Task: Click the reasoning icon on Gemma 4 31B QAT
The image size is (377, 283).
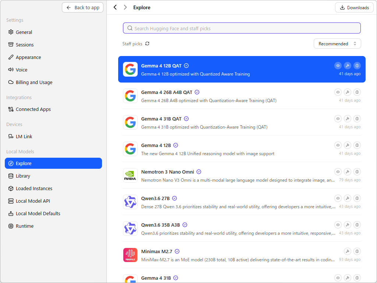Action: [357, 119]
